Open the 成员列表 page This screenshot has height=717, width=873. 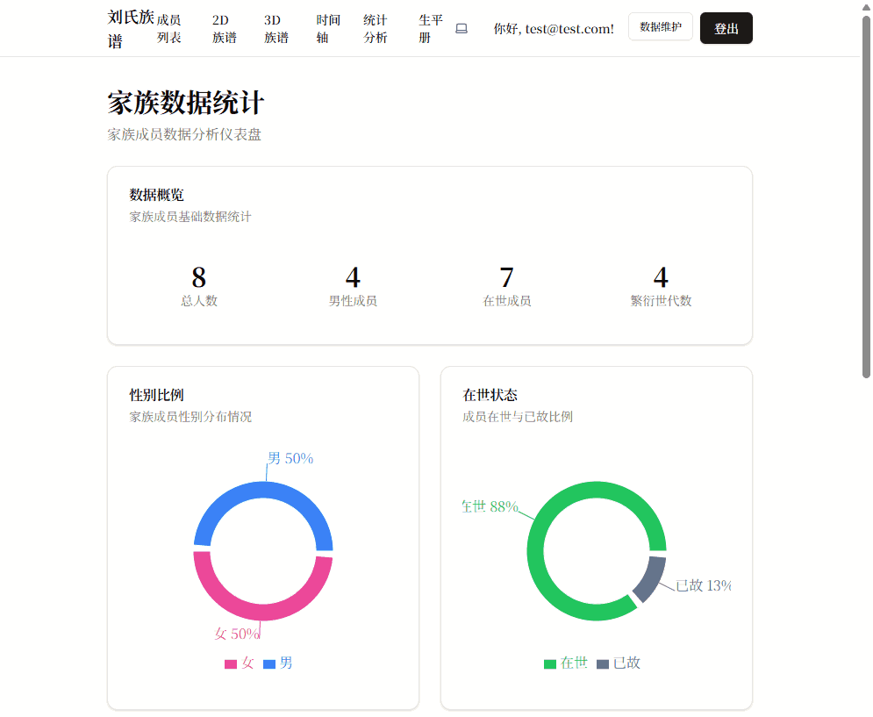[169, 29]
